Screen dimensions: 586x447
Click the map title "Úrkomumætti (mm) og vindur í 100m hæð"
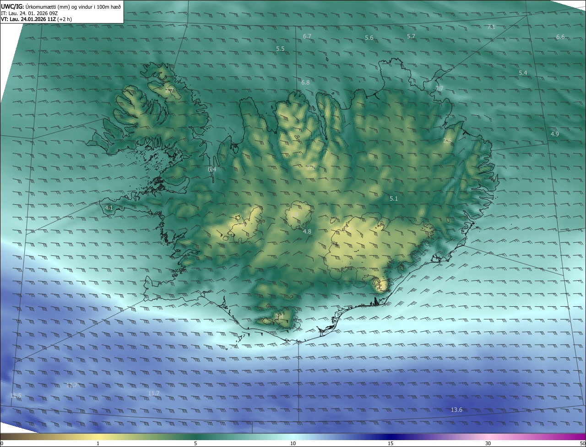tap(73, 6)
